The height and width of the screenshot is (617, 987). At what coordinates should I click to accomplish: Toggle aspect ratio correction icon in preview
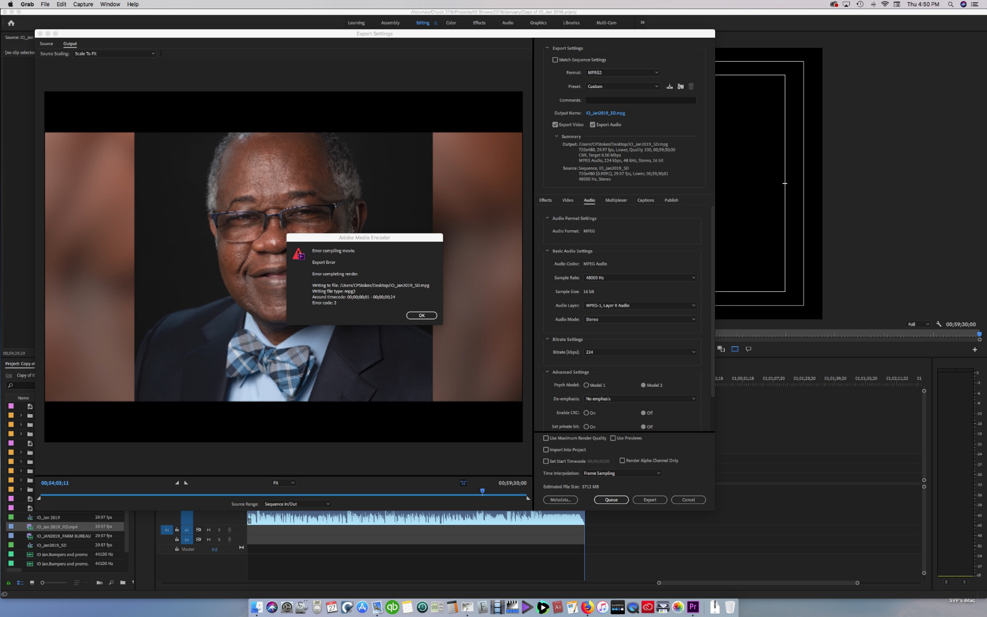click(463, 483)
